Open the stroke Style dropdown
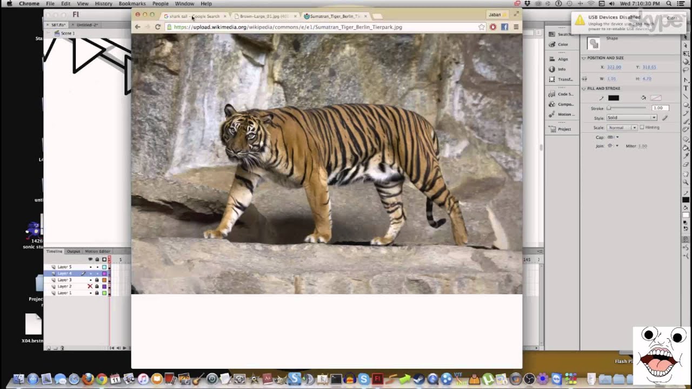This screenshot has height=389, width=692. click(631, 118)
